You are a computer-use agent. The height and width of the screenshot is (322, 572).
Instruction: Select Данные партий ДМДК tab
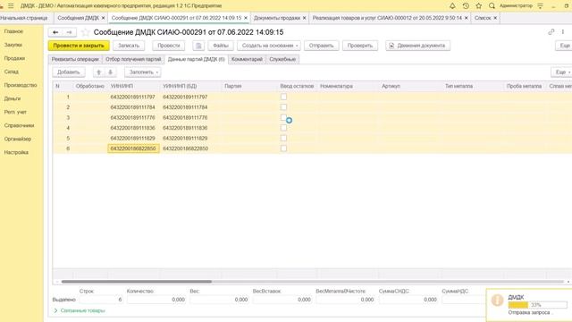tap(197, 59)
